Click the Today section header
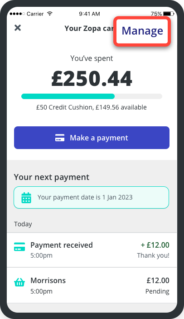The height and width of the screenshot is (319, 184). click(23, 224)
